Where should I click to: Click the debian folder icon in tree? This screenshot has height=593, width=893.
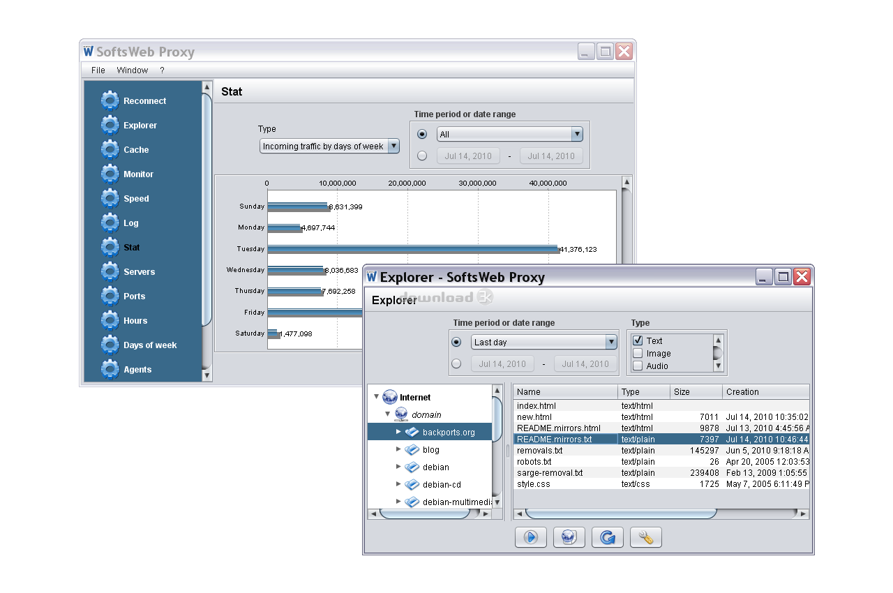click(412, 467)
